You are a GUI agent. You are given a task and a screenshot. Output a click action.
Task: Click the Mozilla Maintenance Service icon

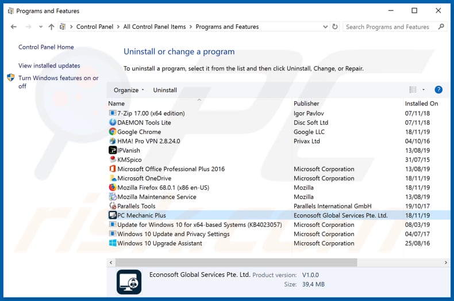click(113, 197)
